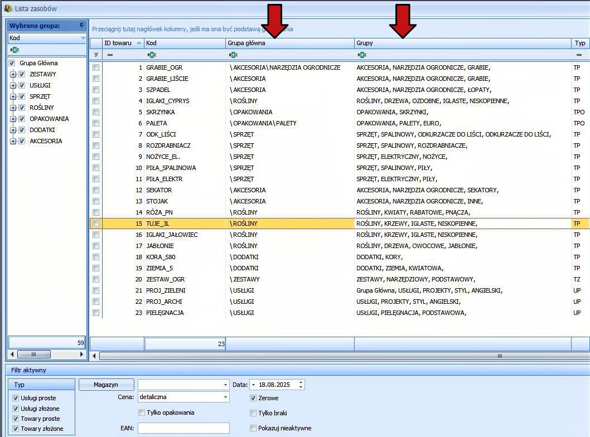Open the Magazyn combo box dropdown
Screen dimensions: 590x437
pos(225,385)
